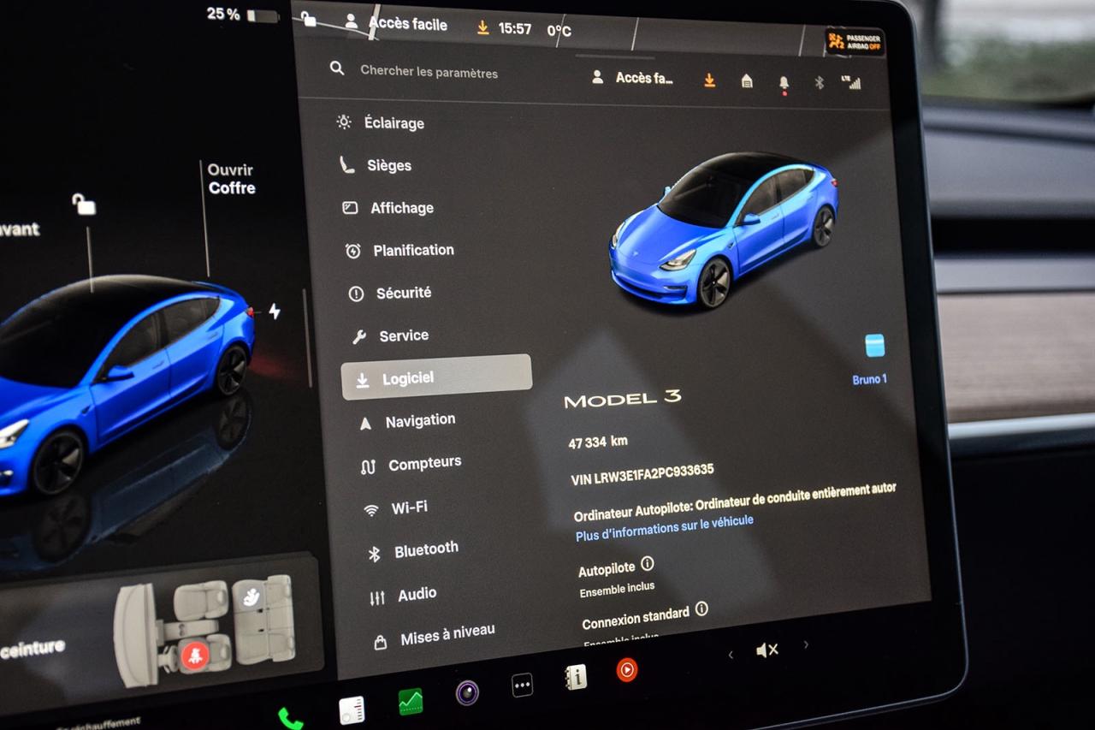Click the orange software update icon

708,79
